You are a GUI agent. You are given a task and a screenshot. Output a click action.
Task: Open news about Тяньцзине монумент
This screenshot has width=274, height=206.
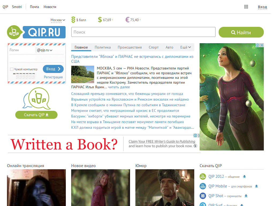click(x=128, y=122)
